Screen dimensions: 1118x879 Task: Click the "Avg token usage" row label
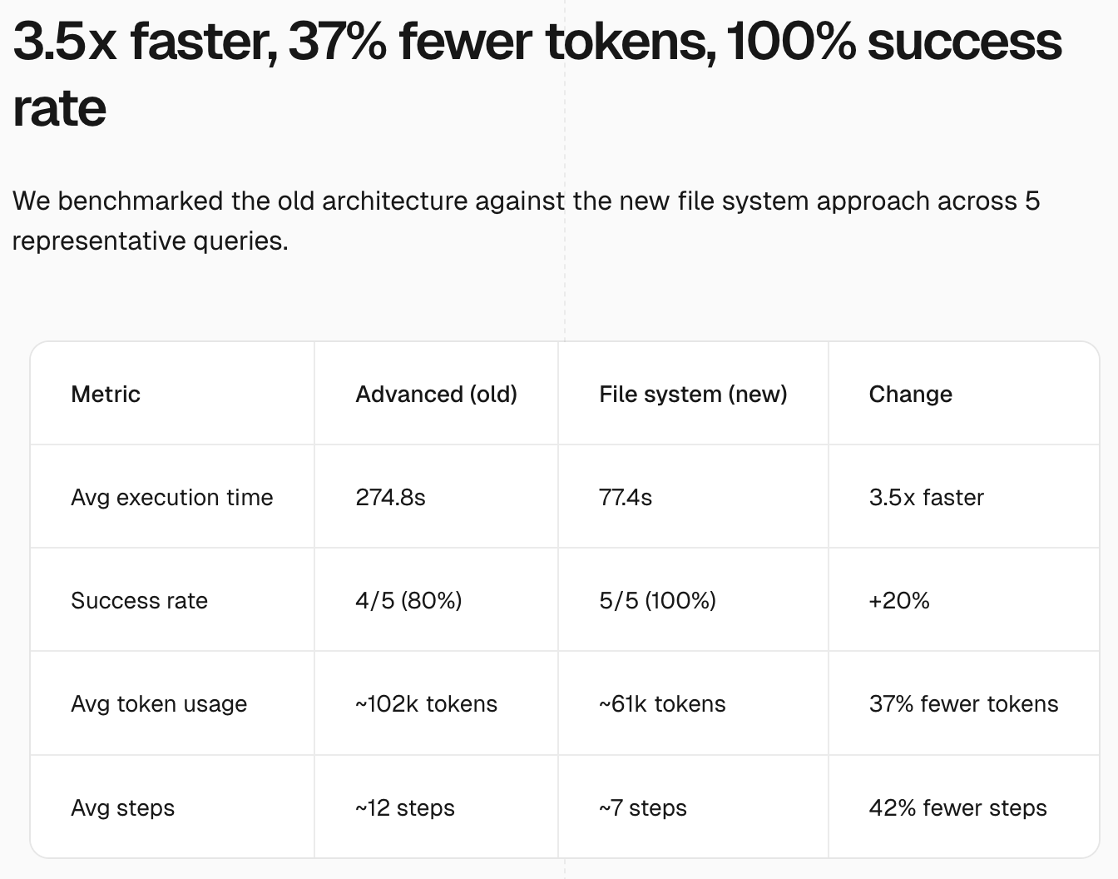click(x=159, y=703)
